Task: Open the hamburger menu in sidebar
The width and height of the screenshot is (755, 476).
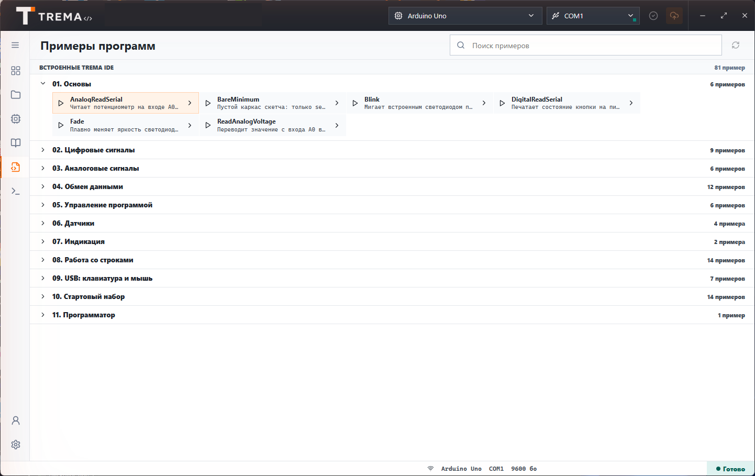Action: [15, 45]
